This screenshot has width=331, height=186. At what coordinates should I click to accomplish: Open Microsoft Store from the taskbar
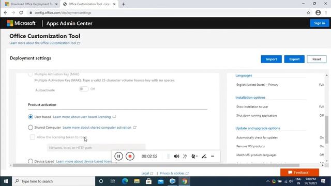[148, 181]
